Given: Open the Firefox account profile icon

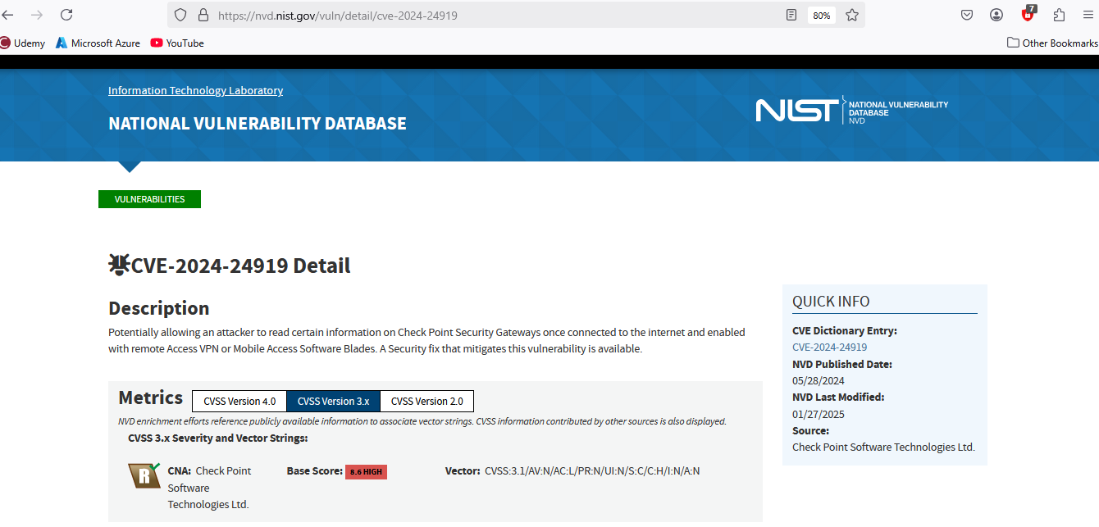Looking at the screenshot, I should tap(996, 15).
